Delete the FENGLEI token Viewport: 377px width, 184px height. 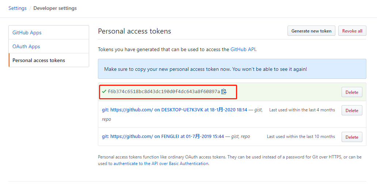coord(351,137)
